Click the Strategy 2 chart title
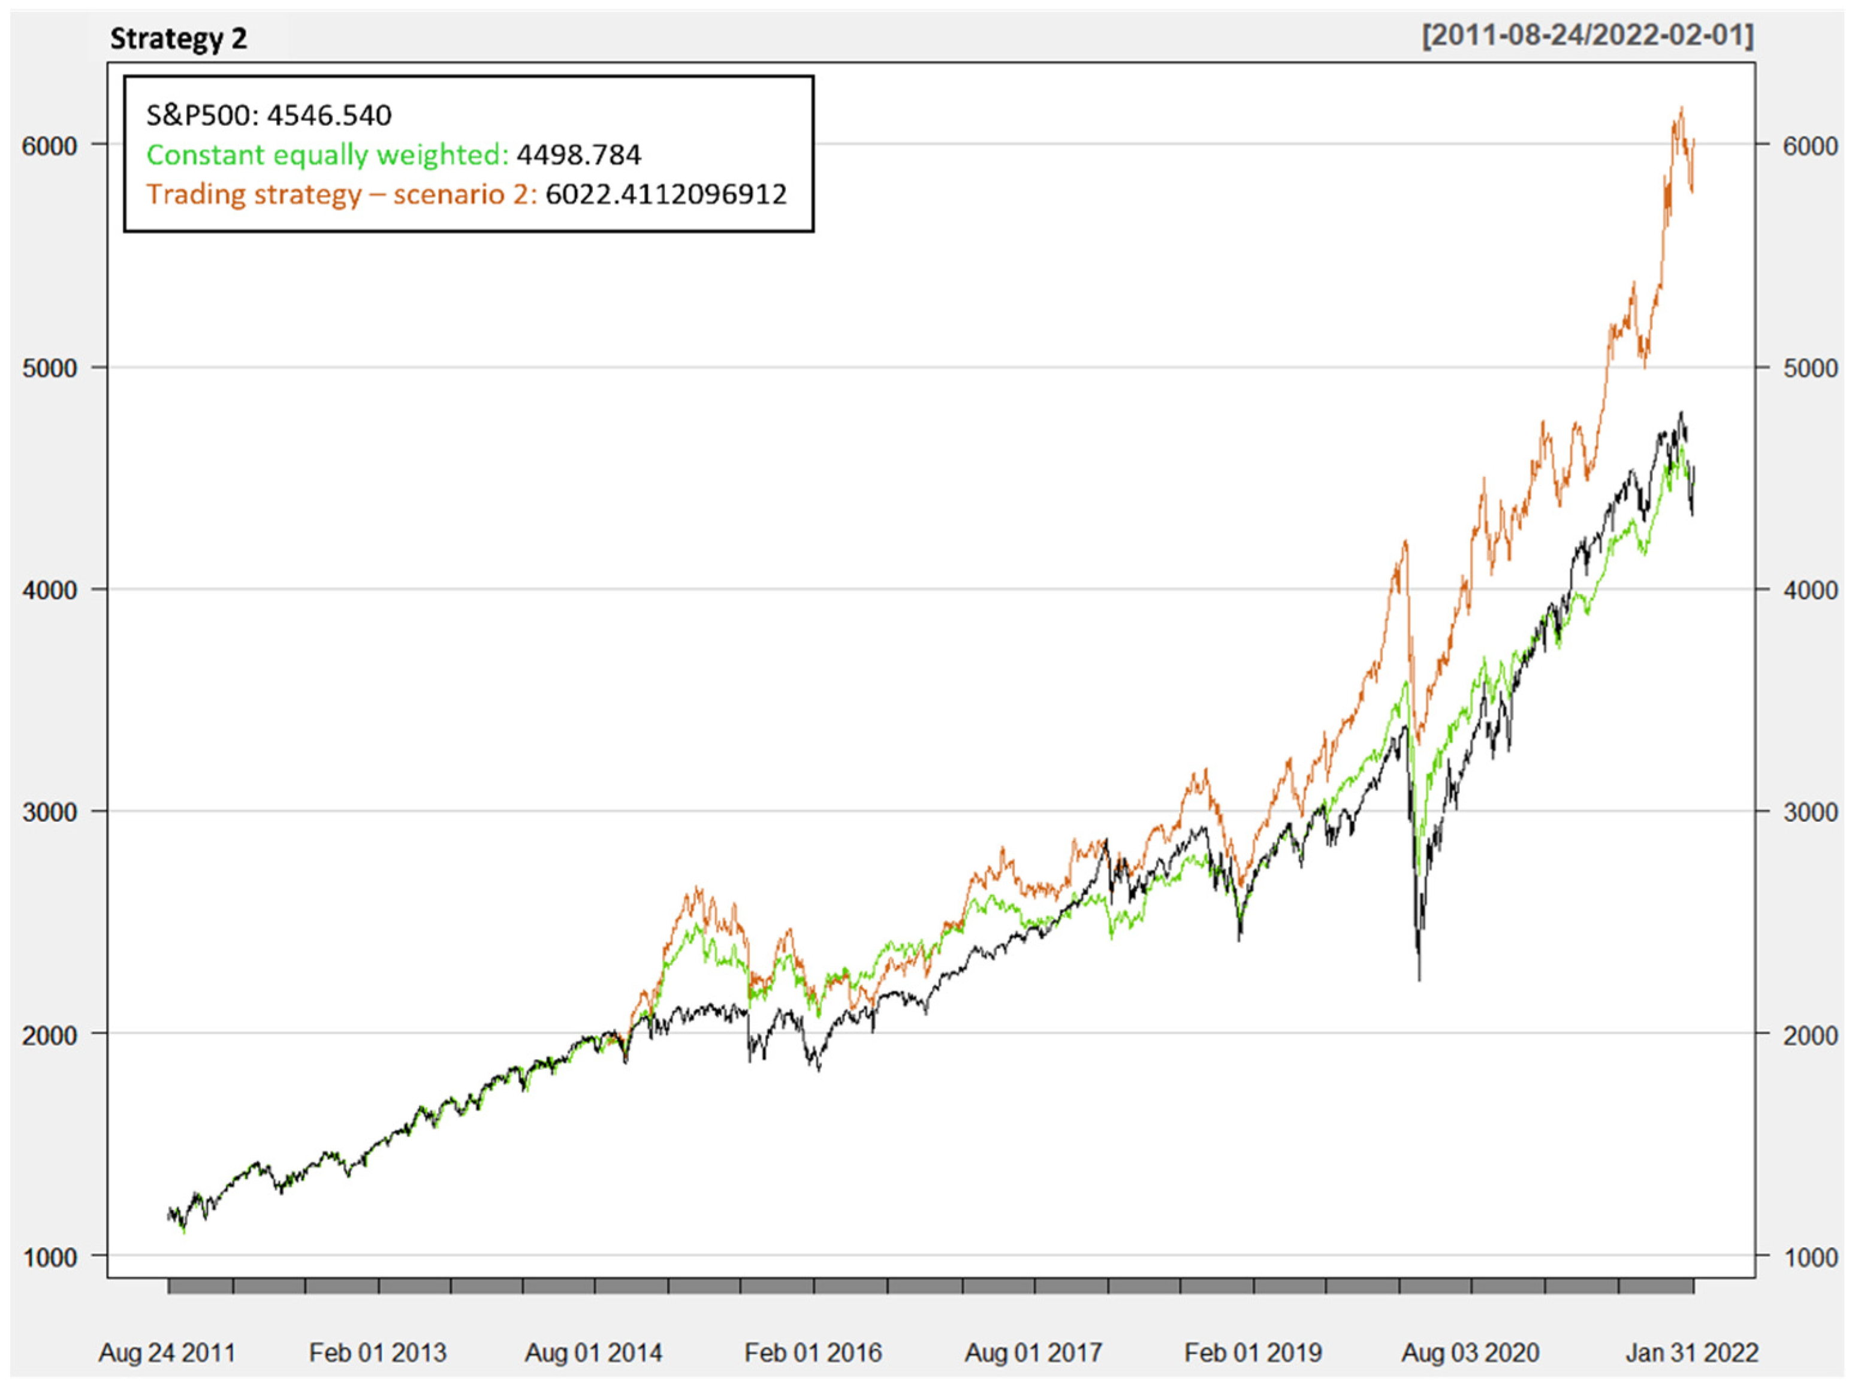Image resolution: width=1855 pixels, height=1388 pixels. click(179, 38)
